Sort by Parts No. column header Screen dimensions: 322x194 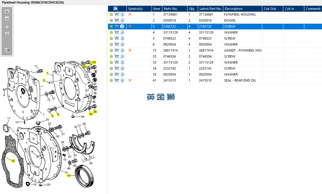pyautogui.click(x=175, y=9)
